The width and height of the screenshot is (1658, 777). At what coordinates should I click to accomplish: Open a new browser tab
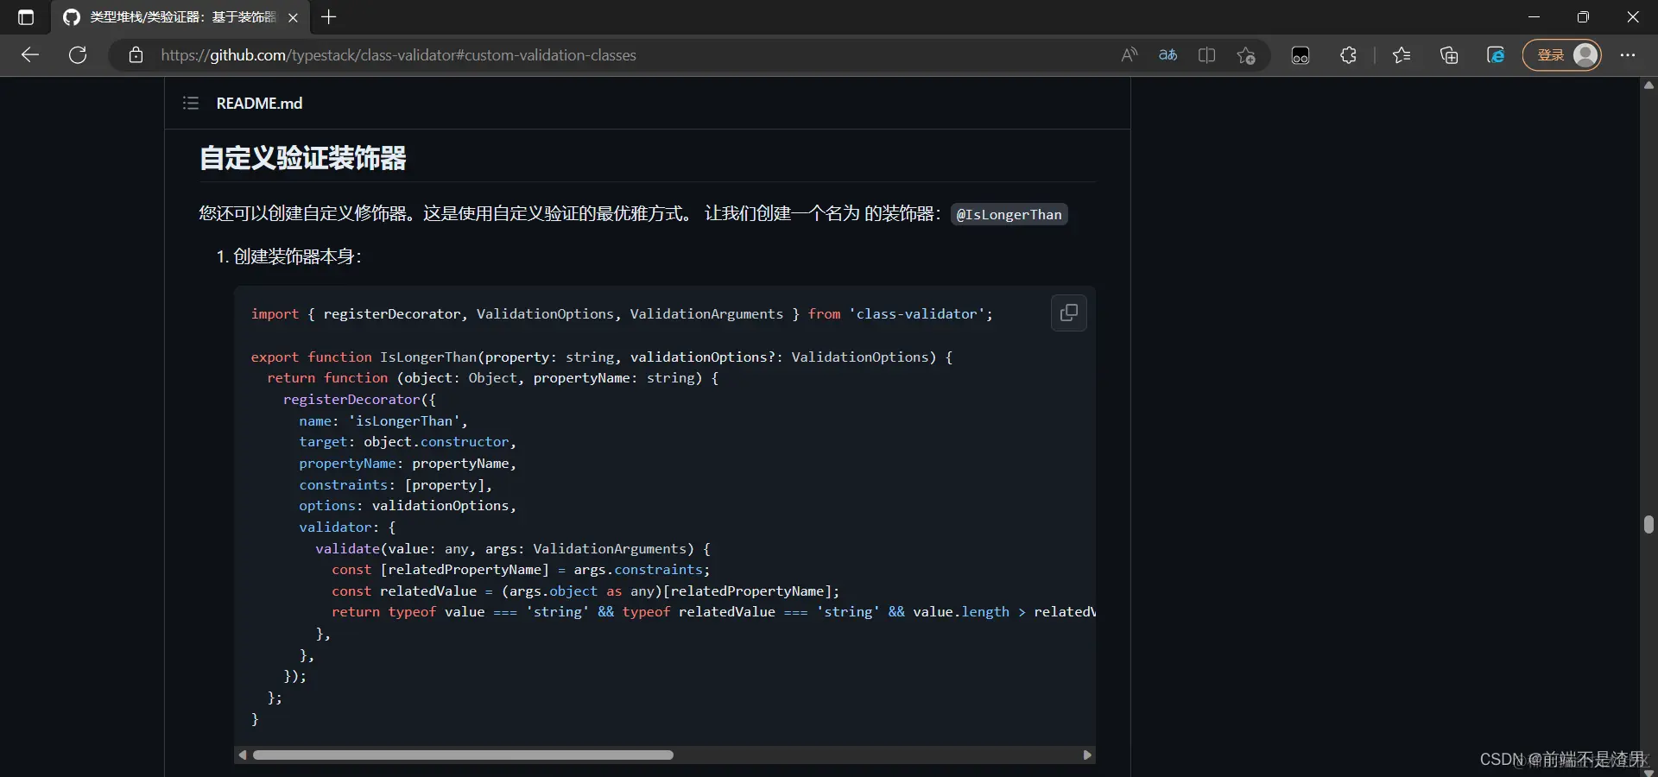[329, 17]
